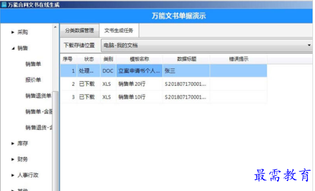Switch to the 分类数据管理 tab
Screen dimensions: 315x191
(80, 31)
